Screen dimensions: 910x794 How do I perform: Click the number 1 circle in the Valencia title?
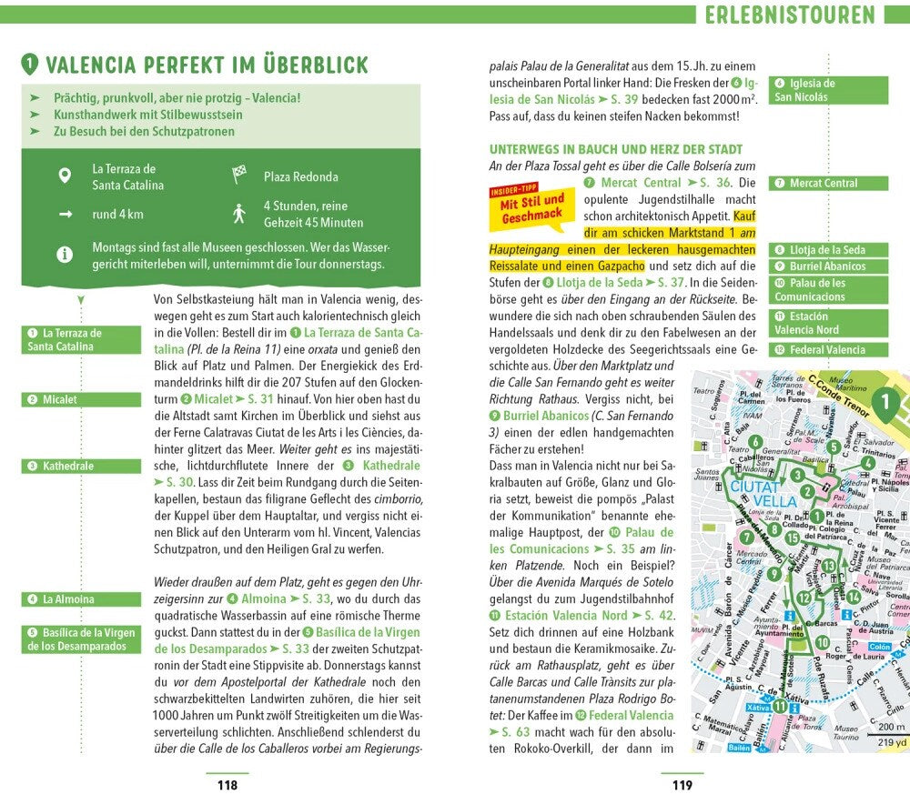click(x=32, y=65)
